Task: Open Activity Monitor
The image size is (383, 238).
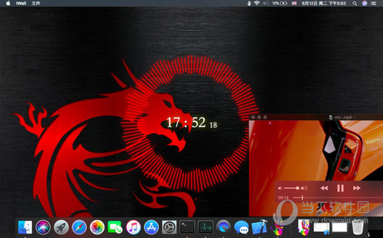Action: [x=206, y=227]
